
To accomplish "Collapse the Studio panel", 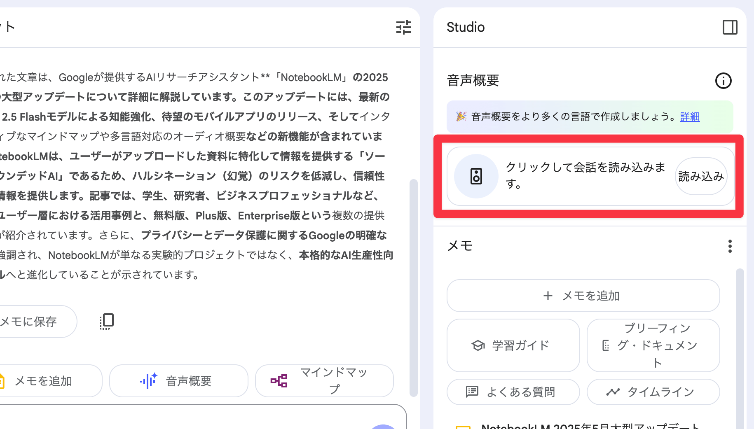I will (730, 27).
